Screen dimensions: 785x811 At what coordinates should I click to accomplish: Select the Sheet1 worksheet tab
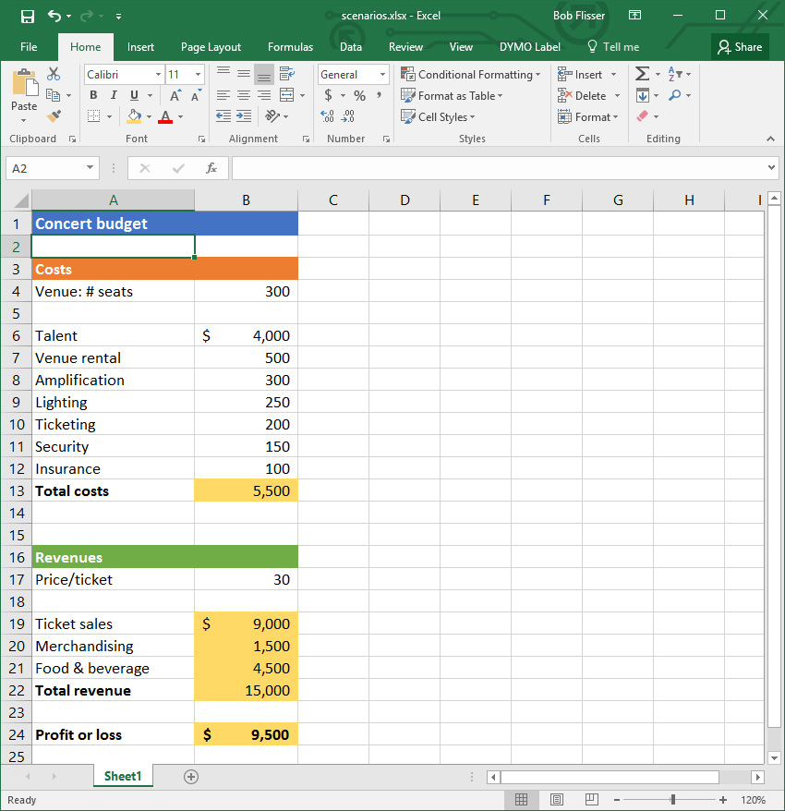pos(123,776)
